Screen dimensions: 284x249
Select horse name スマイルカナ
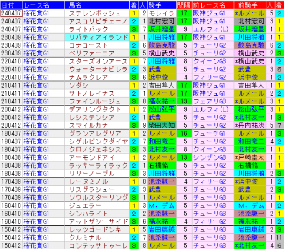89,125
